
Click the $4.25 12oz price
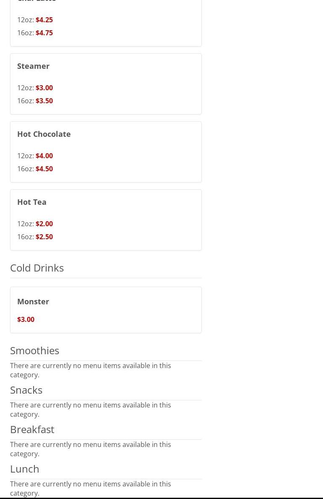click(44, 20)
